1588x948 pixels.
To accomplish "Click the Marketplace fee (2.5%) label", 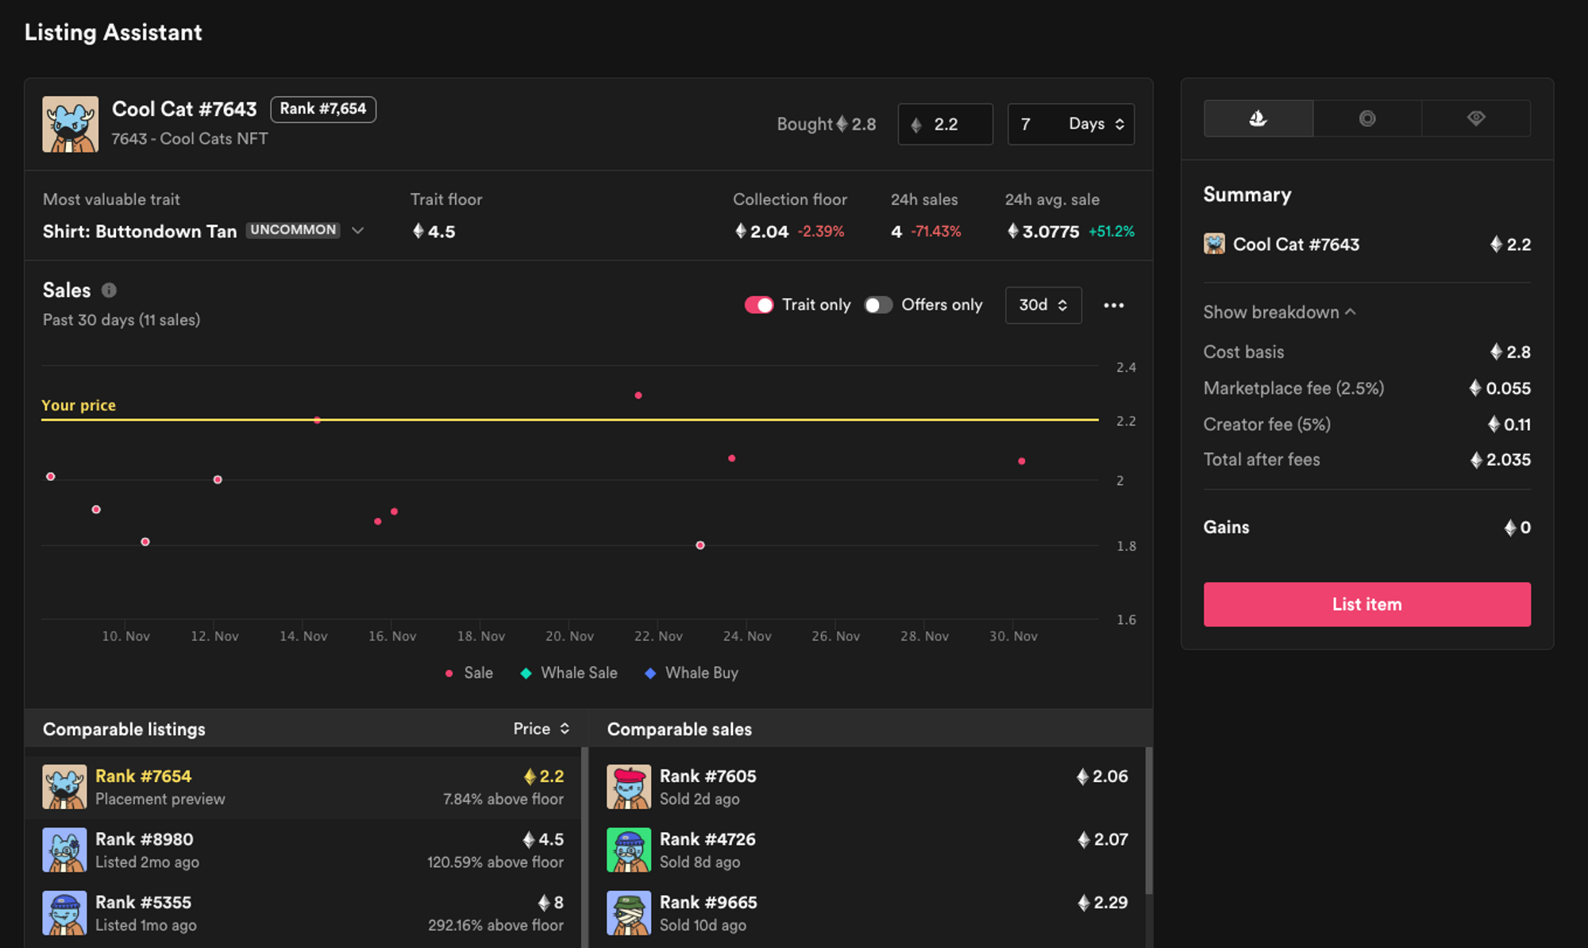I will (x=1293, y=388).
